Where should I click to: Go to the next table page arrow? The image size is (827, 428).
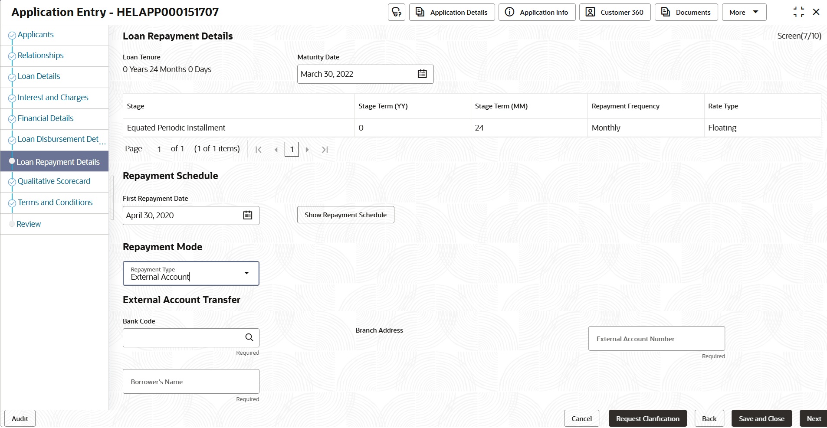(x=307, y=150)
